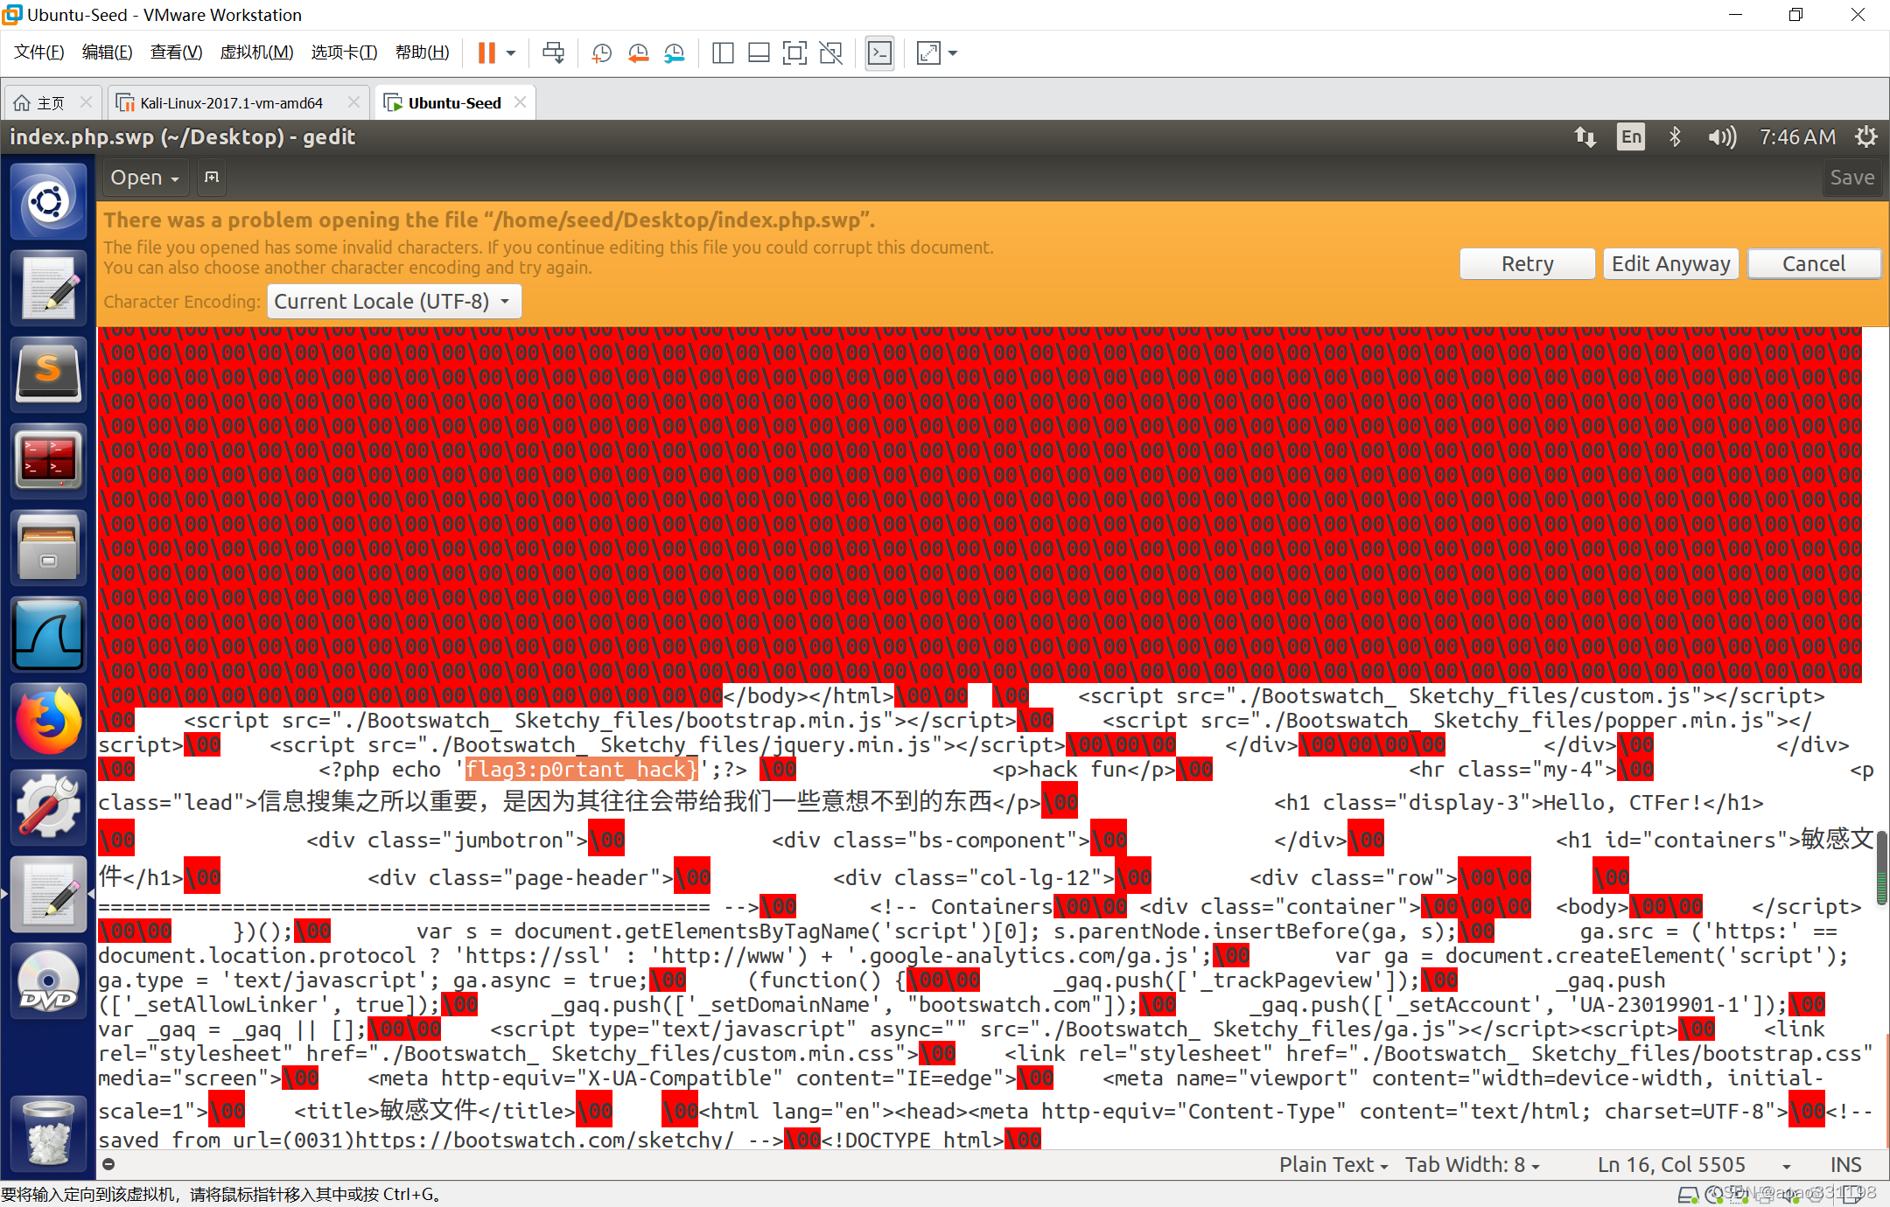Launch the top text editor dock icon
The image size is (1890, 1207).
48,287
